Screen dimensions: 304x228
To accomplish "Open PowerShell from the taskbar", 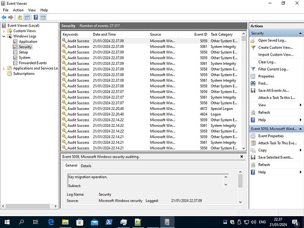I will [x=109, y=222].
